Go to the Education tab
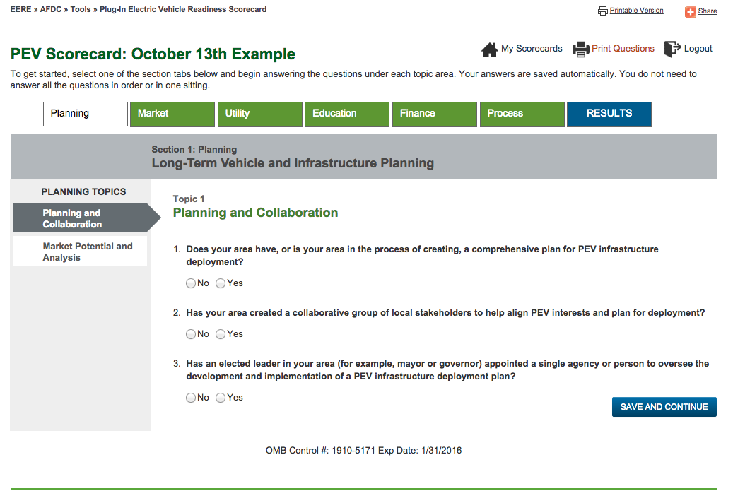Image resolution: width=733 pixels, height=503 pixels. tap(346, 114)
